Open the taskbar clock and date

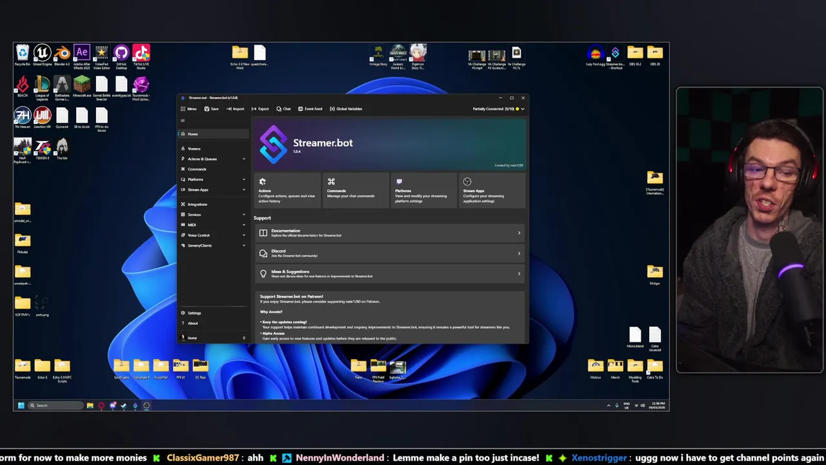(x=658, y=406)
